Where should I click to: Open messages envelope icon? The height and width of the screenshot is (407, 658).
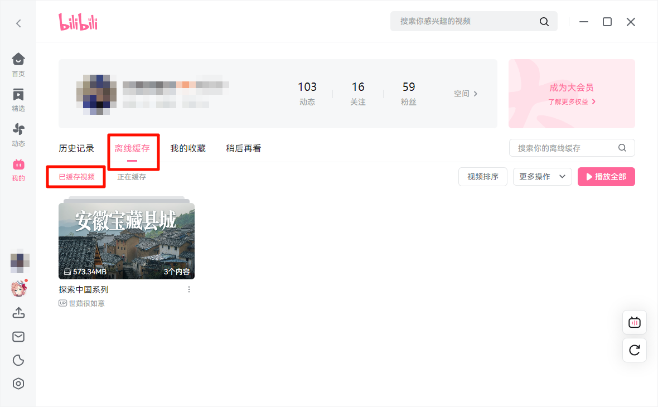tap(18, 337)
